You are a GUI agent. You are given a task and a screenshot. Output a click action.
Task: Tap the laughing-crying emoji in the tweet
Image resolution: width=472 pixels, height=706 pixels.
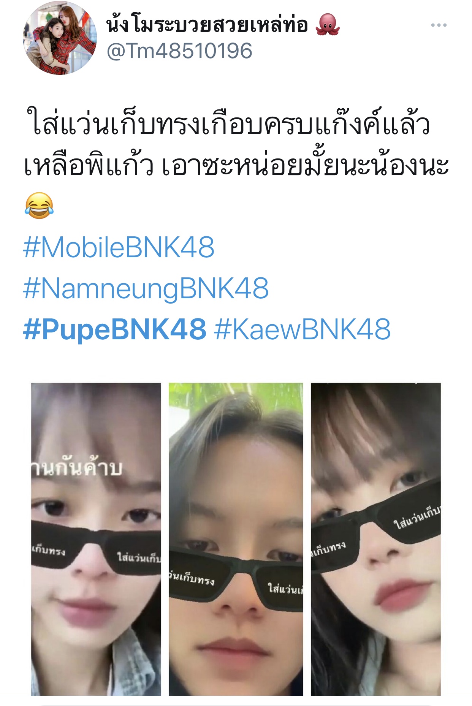pos(39,206)
